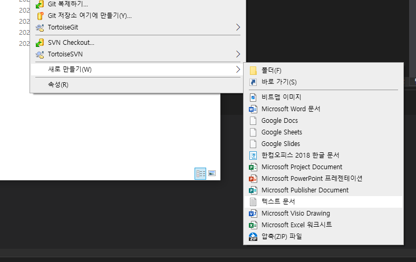
Task: Click the TortoiseGit turtle icon
Action: (40, 27)
